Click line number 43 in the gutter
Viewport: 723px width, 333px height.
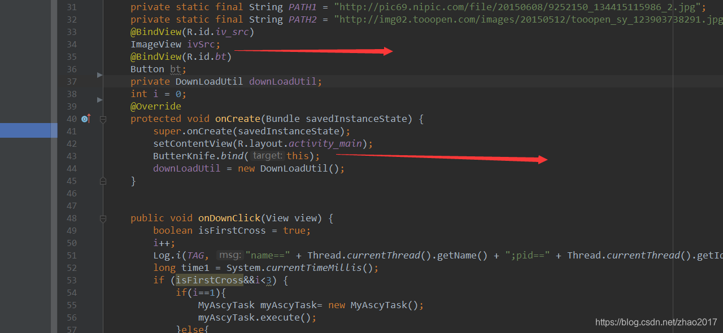pos(71,156)
